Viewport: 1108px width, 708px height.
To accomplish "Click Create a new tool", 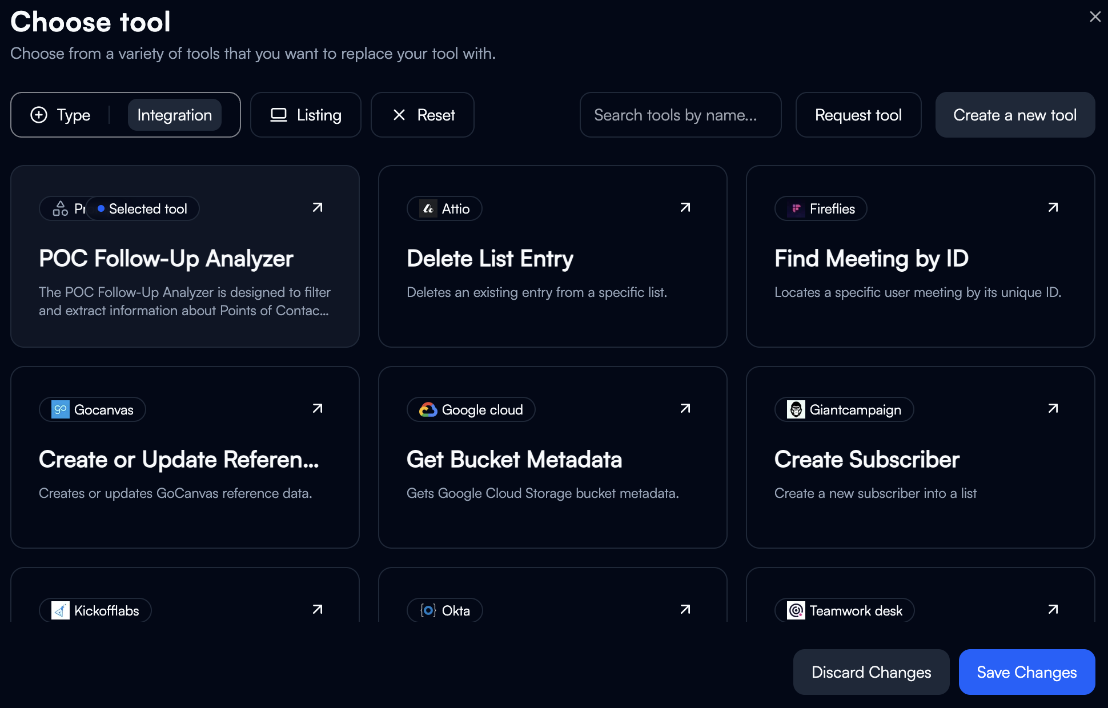I will coord(1015,115).
